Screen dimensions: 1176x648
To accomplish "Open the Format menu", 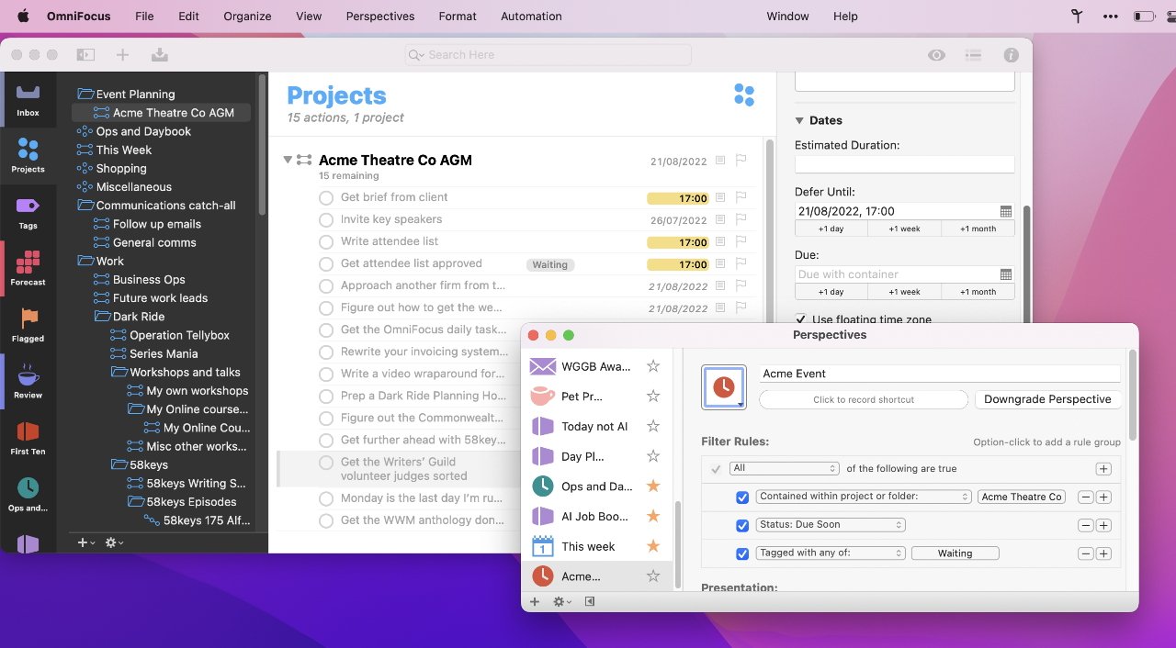I will 458,17.
